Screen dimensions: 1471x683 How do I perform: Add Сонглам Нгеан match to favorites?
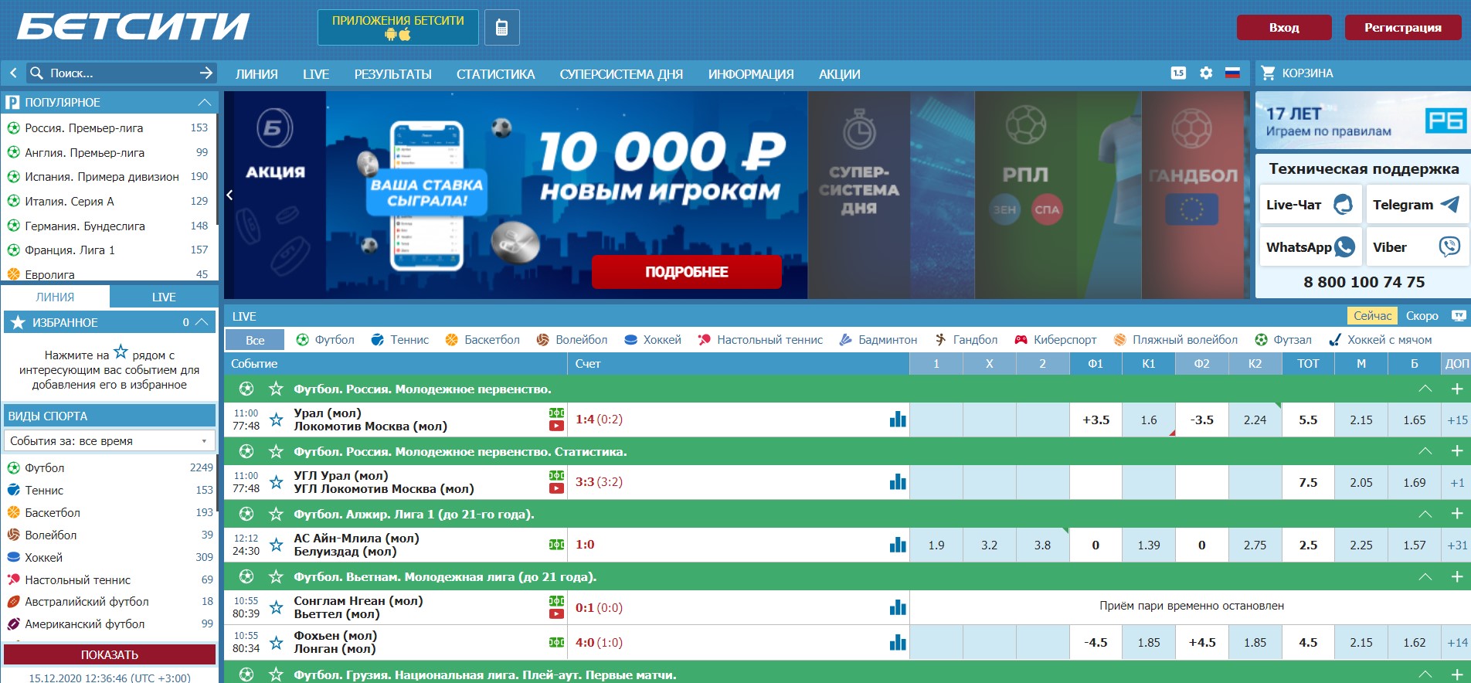276,607
